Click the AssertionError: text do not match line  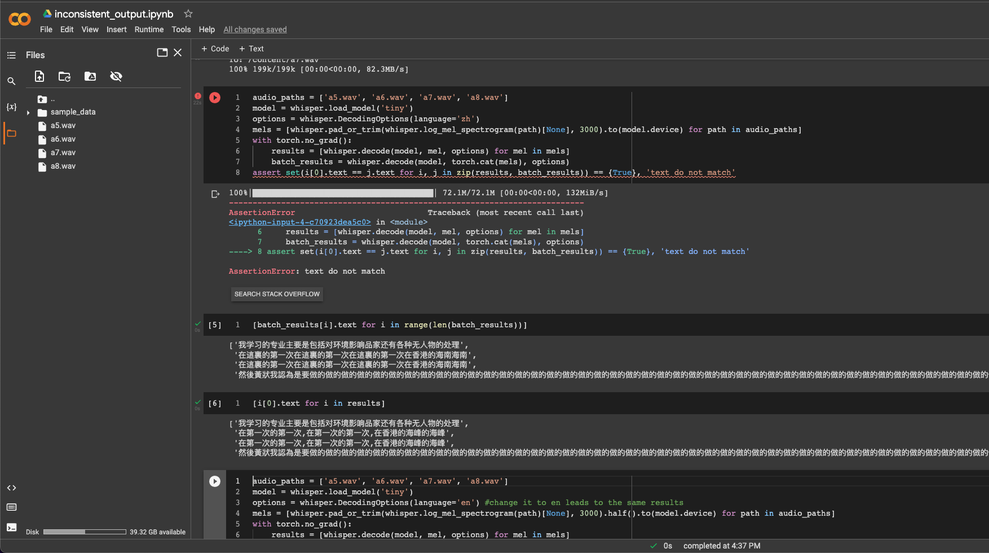307,271
